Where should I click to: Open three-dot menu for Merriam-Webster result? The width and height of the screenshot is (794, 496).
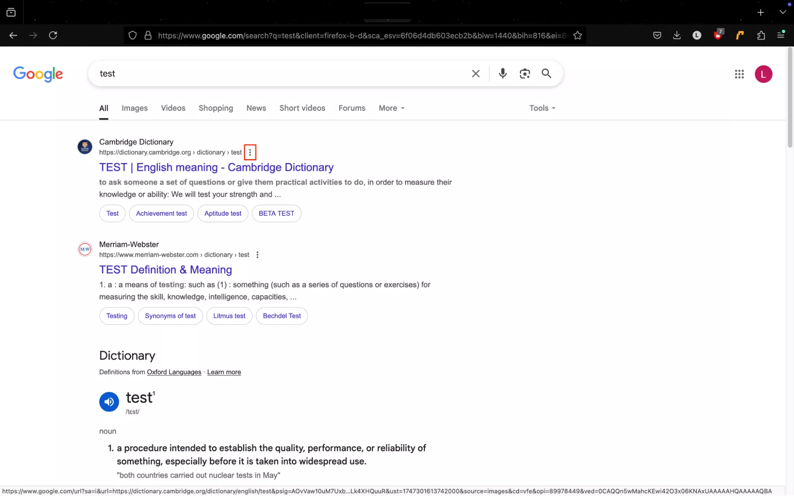click(257, 255)
